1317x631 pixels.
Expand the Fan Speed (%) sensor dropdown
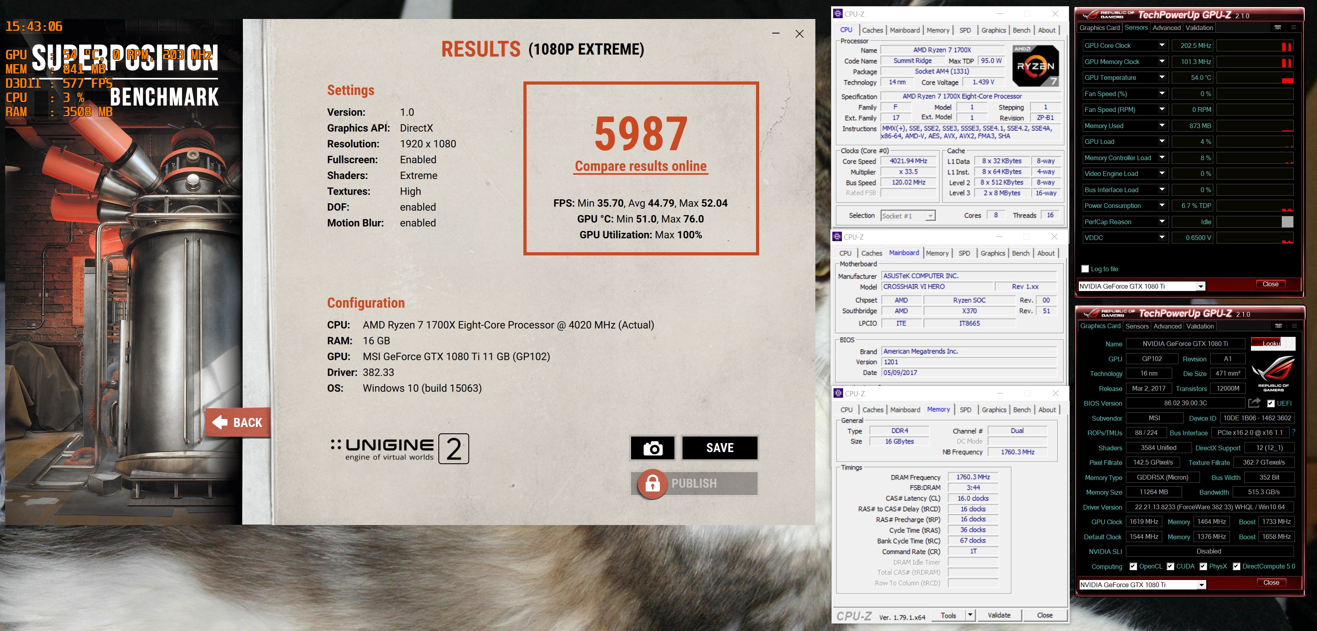(x=1162, y=93)
